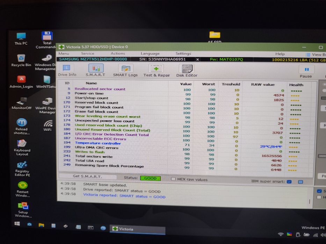Open Recycle Bin on desktop
Screen dimensions: 326x244
[x=21, y=60]
